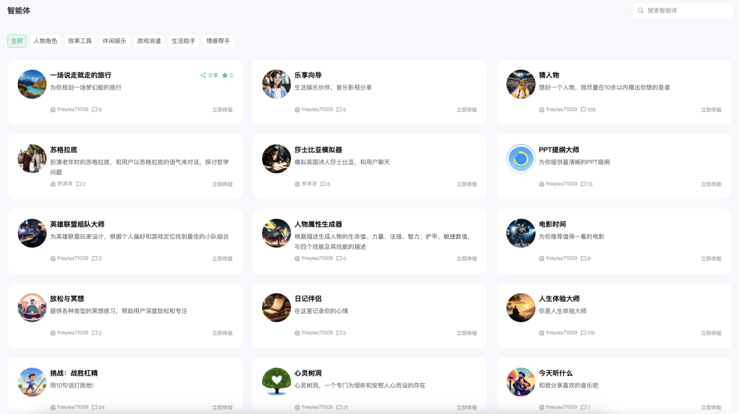Open the 今天听什么 agent title

556,373
